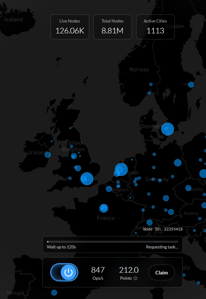The width and height of the screenshot is (206, 299).
Task: Click the Portugal map label
Action: [15, 293]
